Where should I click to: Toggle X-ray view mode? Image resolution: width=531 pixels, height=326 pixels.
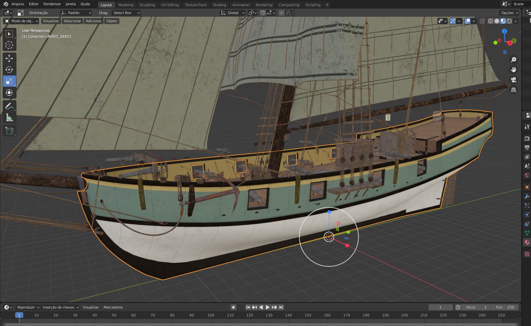482,21
